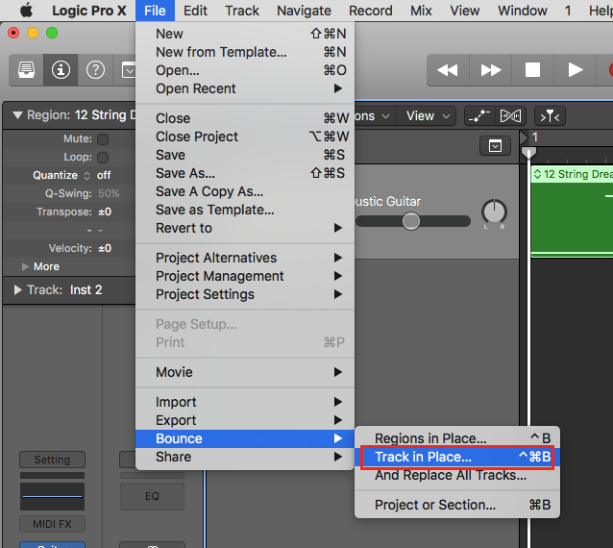Click the Catch Playhead icon

coord(550,115)
